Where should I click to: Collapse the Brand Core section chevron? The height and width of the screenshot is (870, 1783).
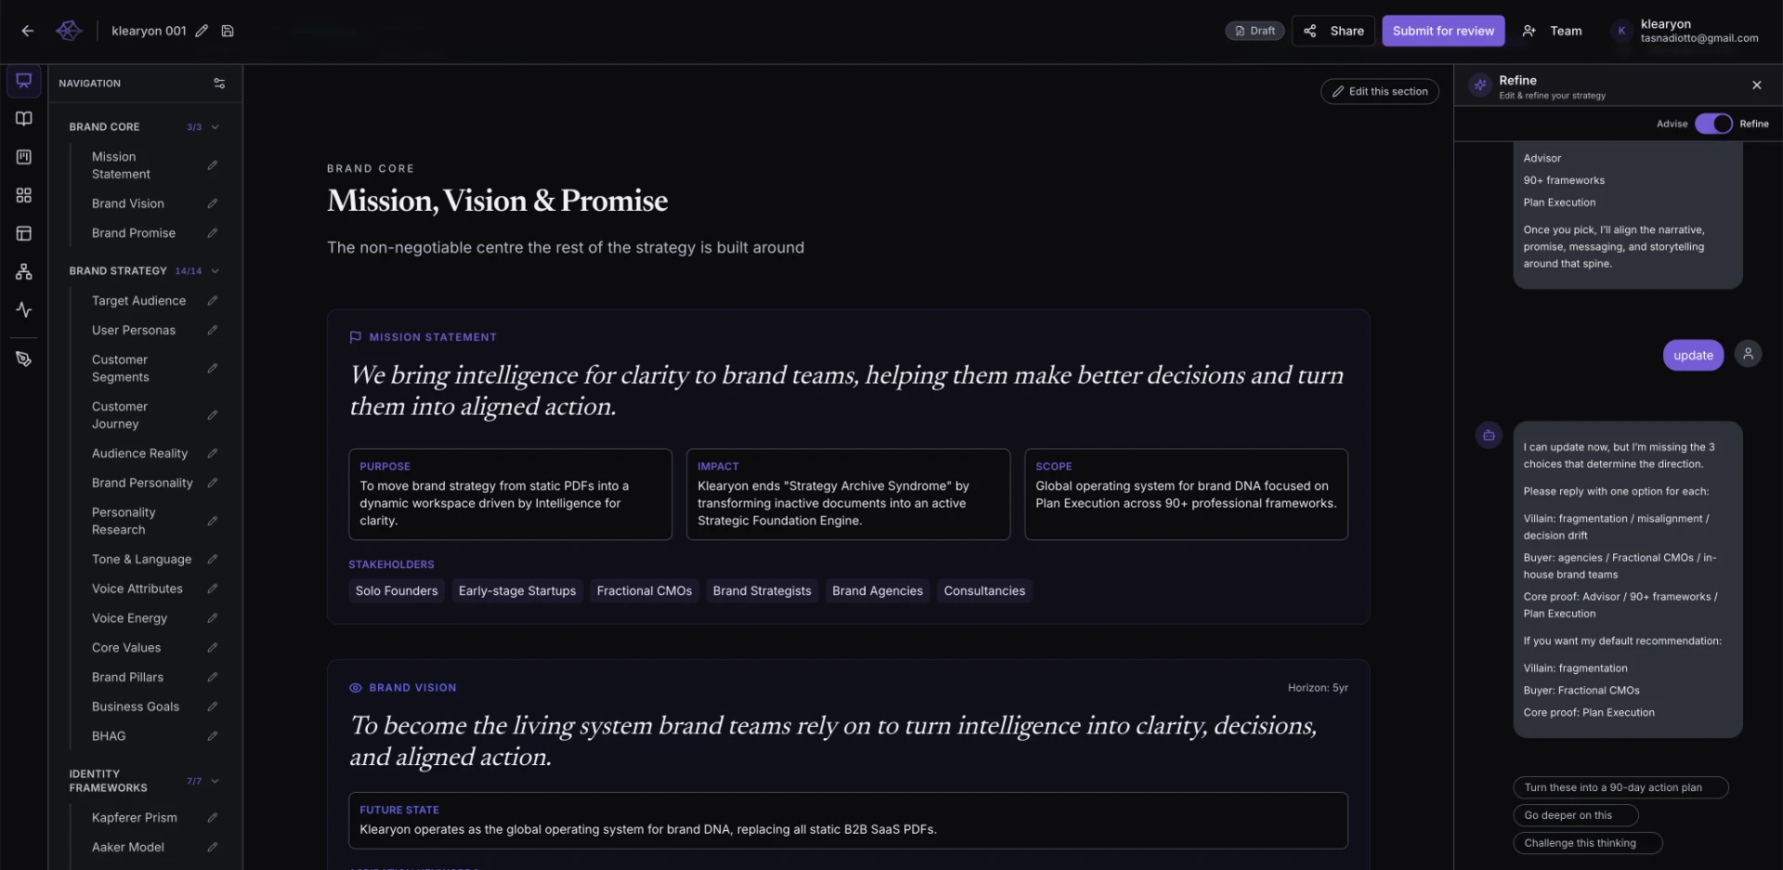point(215,127)
